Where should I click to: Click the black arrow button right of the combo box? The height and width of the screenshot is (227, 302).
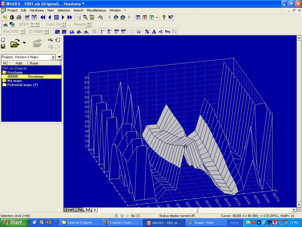click(x=60, y=57)
